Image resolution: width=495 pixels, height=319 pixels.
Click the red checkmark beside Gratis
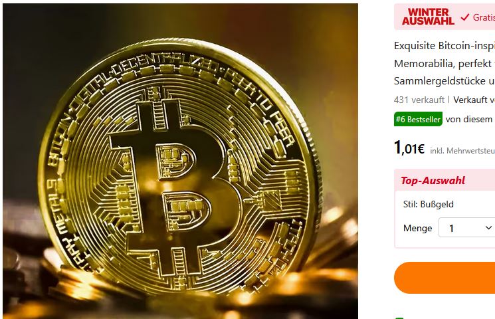coord(464,17)
